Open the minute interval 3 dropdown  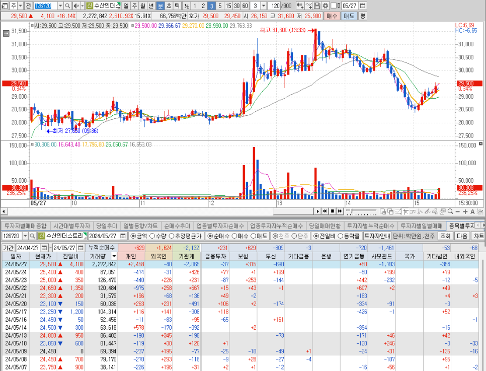coord(263,6)
